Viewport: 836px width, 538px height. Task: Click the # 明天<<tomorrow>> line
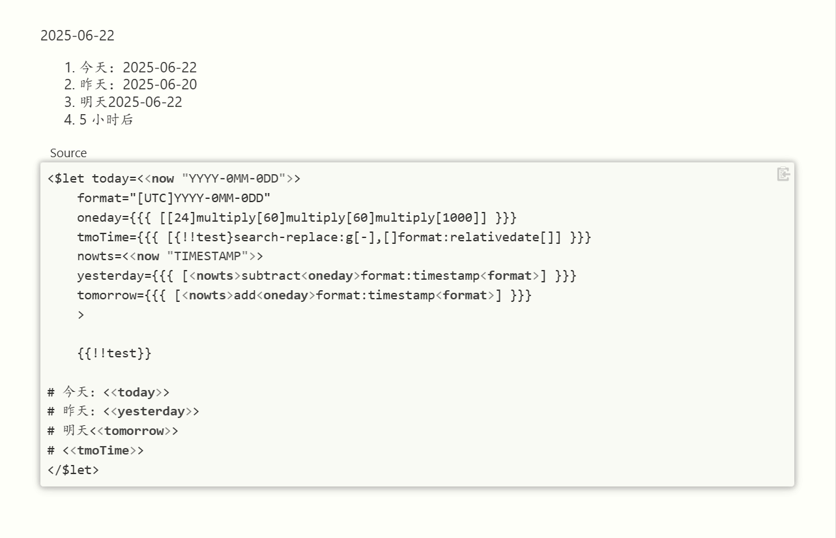[113, 431]
